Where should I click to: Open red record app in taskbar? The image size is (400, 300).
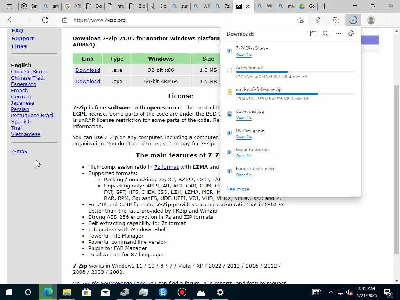(182, 292)
